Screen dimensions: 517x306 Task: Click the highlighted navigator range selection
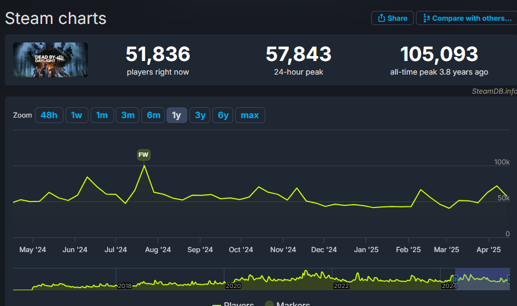[x=483, y=279]
